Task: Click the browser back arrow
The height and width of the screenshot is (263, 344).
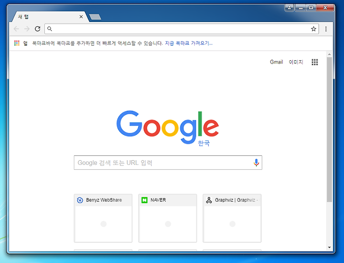Action: click(x=16, y=29)
